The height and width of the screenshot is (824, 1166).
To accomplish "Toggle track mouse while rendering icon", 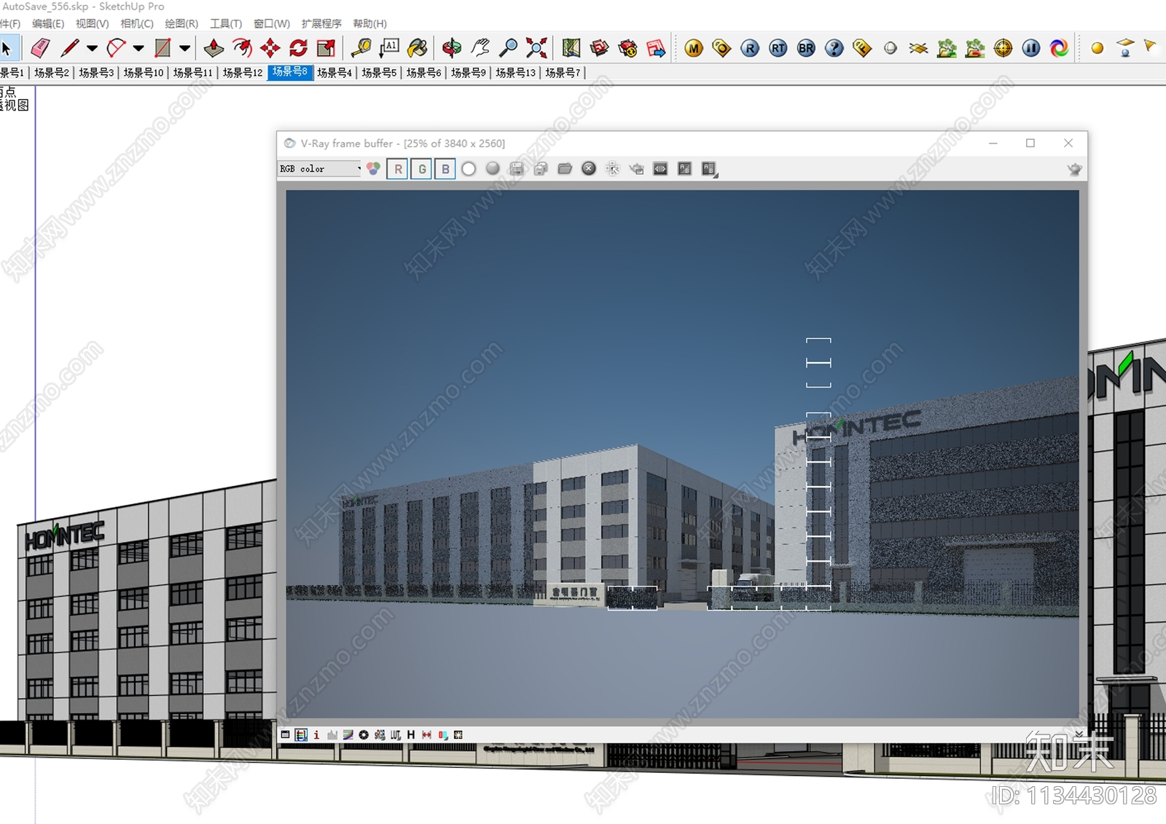I will (x=613, y=169).
